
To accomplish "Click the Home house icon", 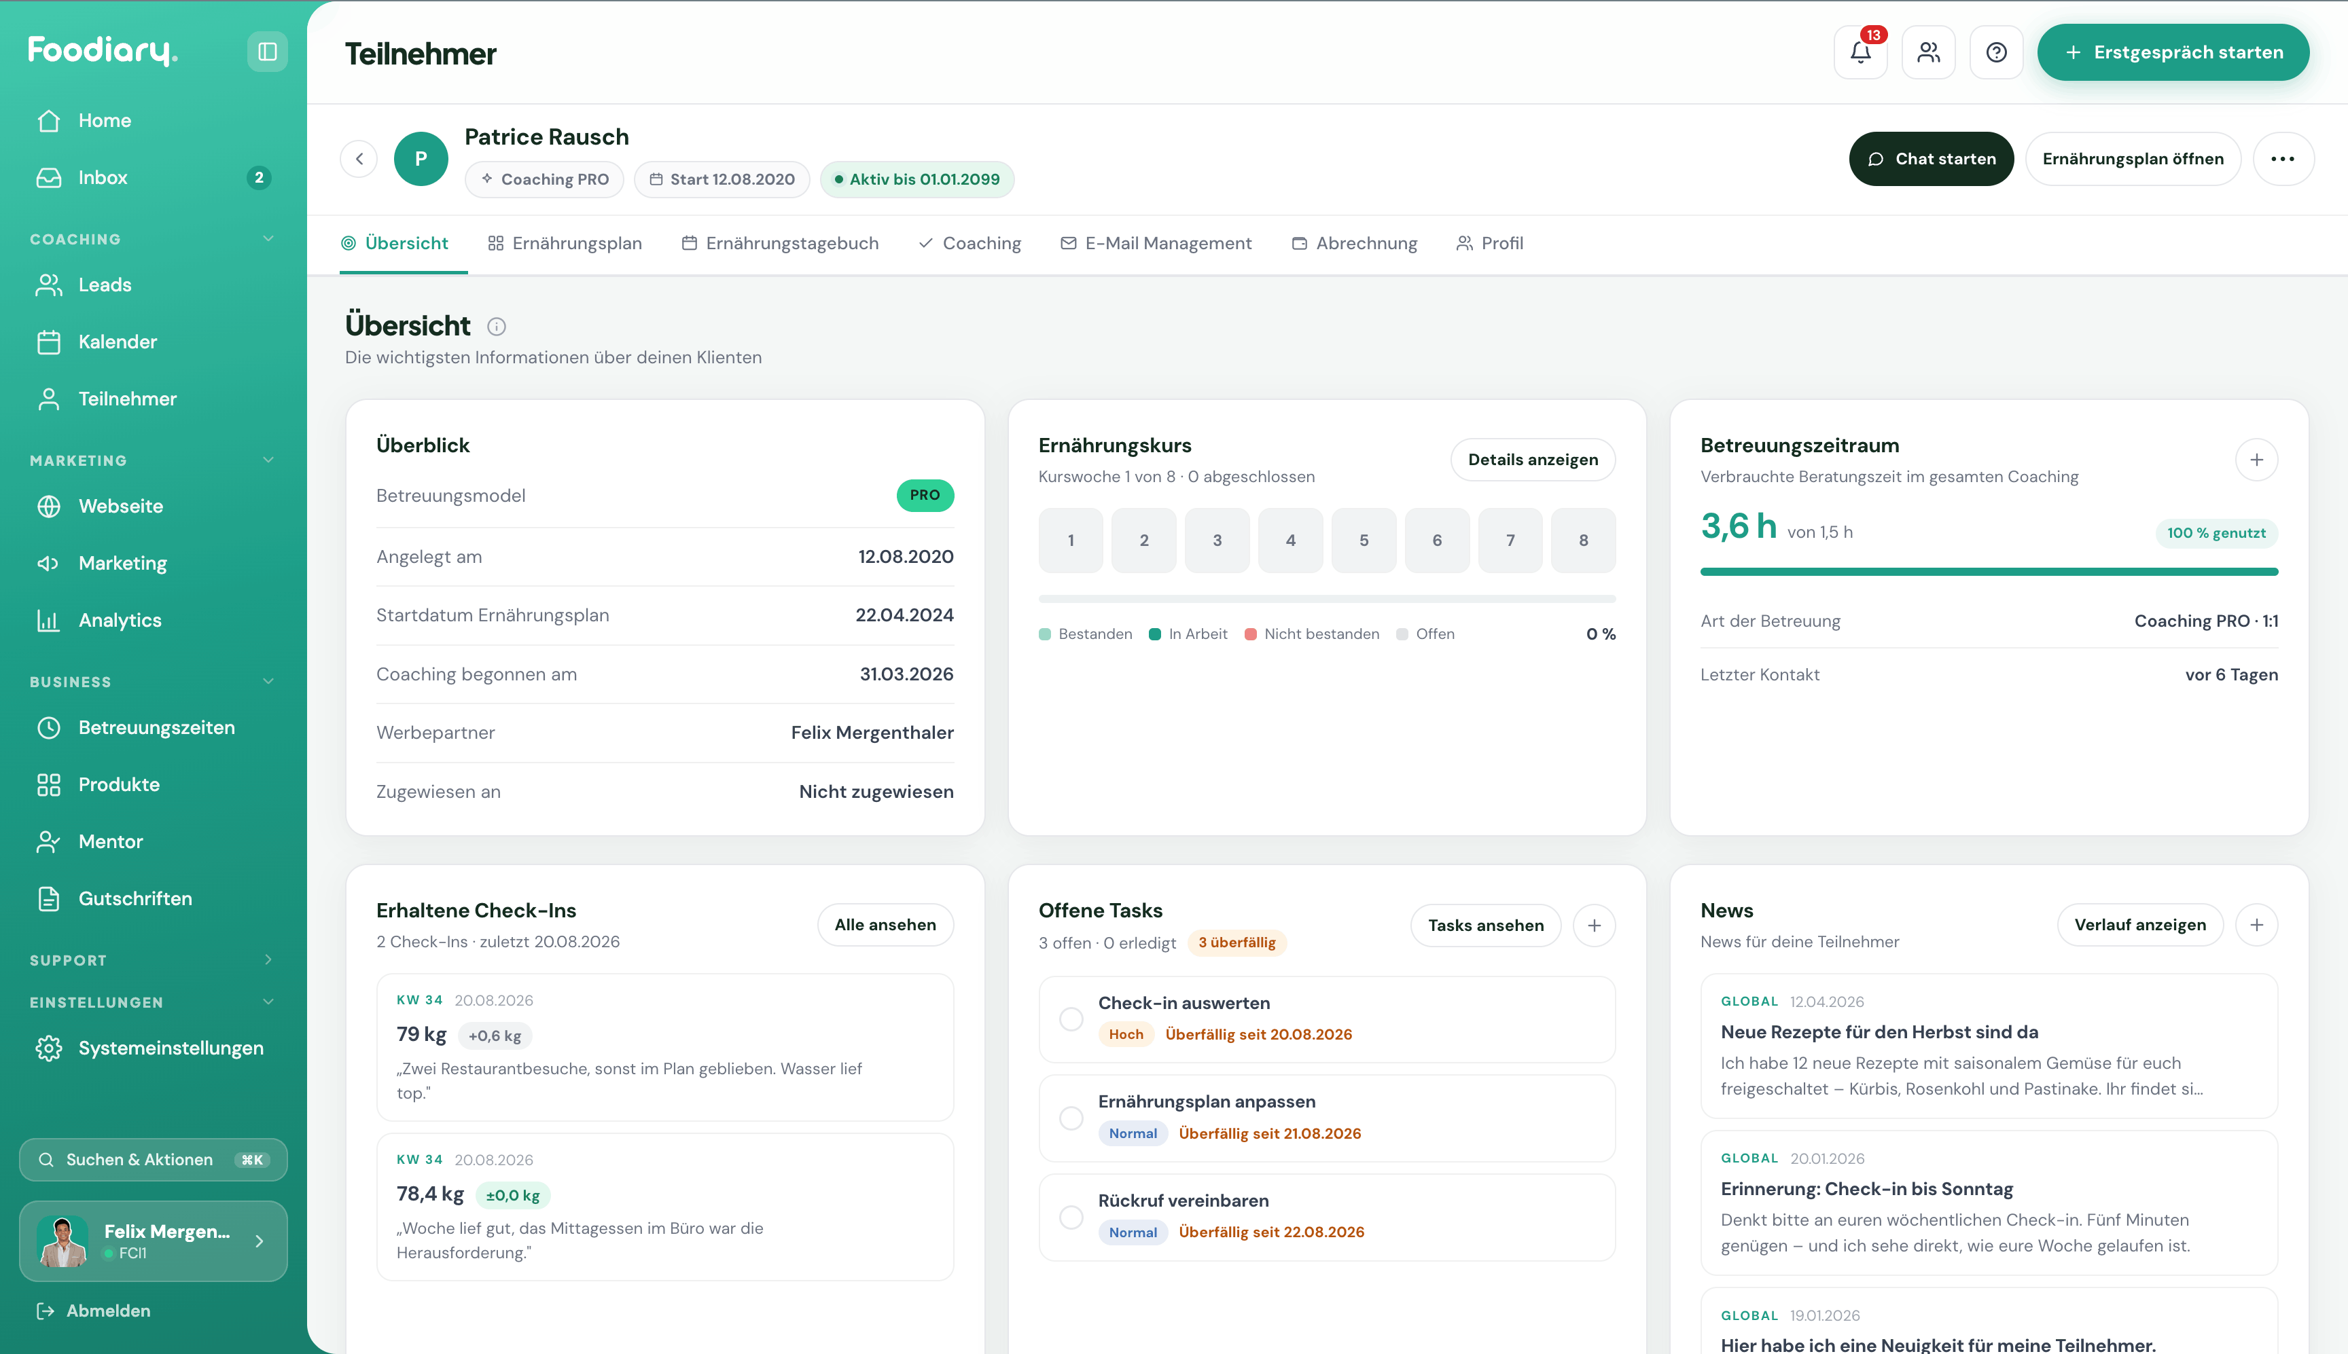I will point(48,121).
